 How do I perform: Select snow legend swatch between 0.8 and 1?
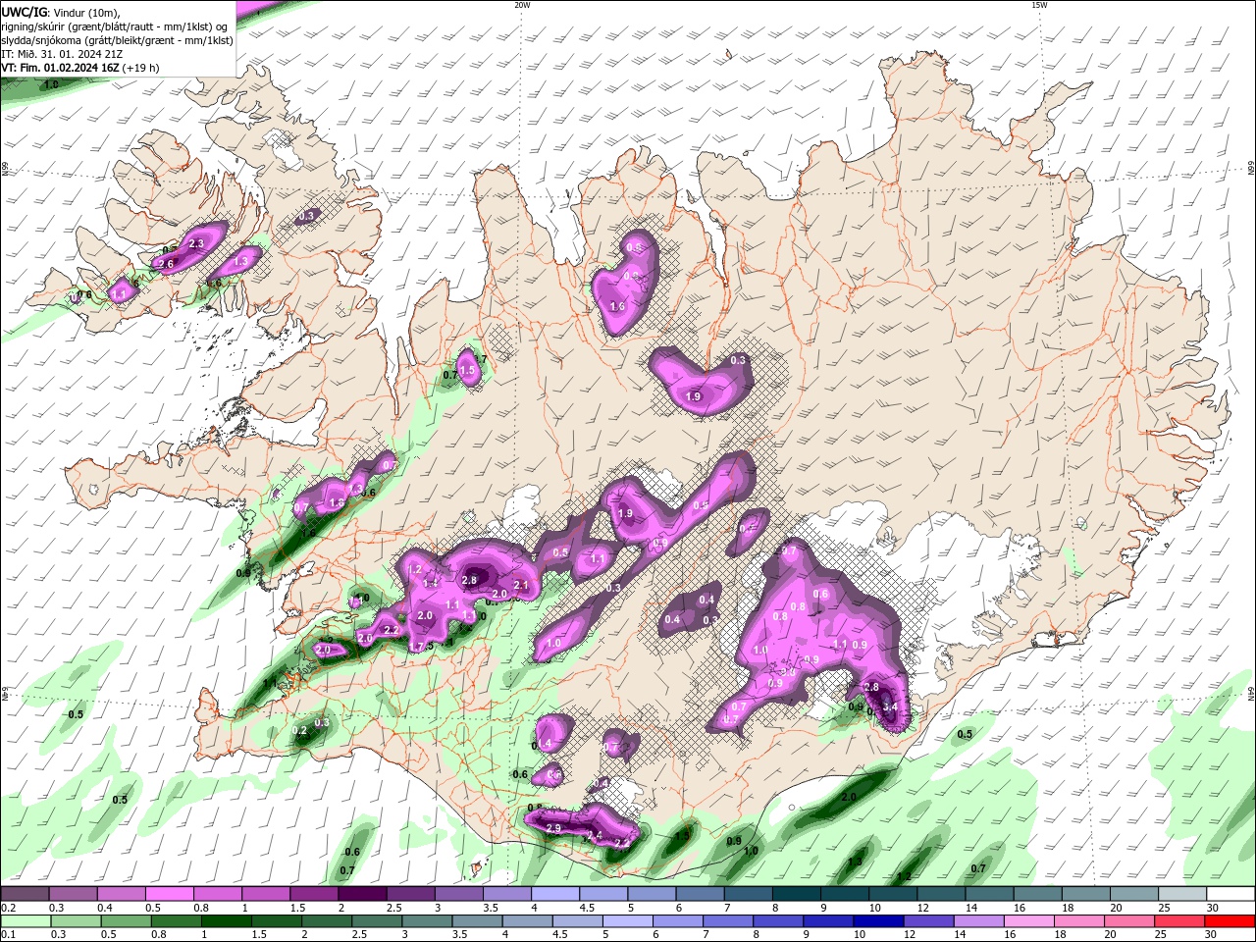[x=217, y=893]
